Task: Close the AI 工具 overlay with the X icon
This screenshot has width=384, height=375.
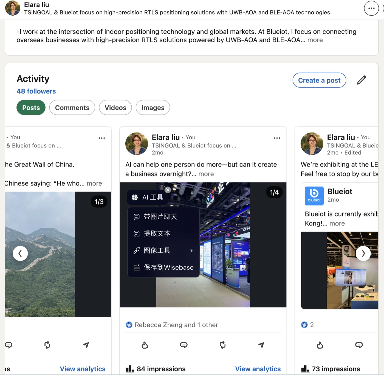Action: [168, 190]
